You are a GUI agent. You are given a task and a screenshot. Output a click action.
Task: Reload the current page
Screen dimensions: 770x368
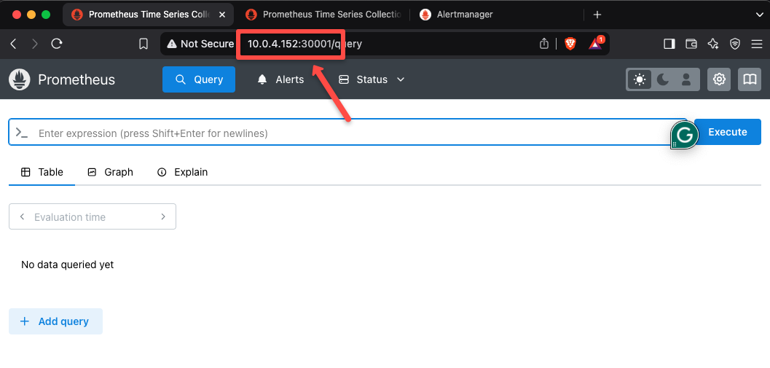point(57,44)
